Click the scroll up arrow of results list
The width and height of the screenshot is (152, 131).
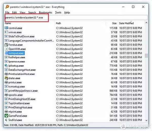(146, 23)
